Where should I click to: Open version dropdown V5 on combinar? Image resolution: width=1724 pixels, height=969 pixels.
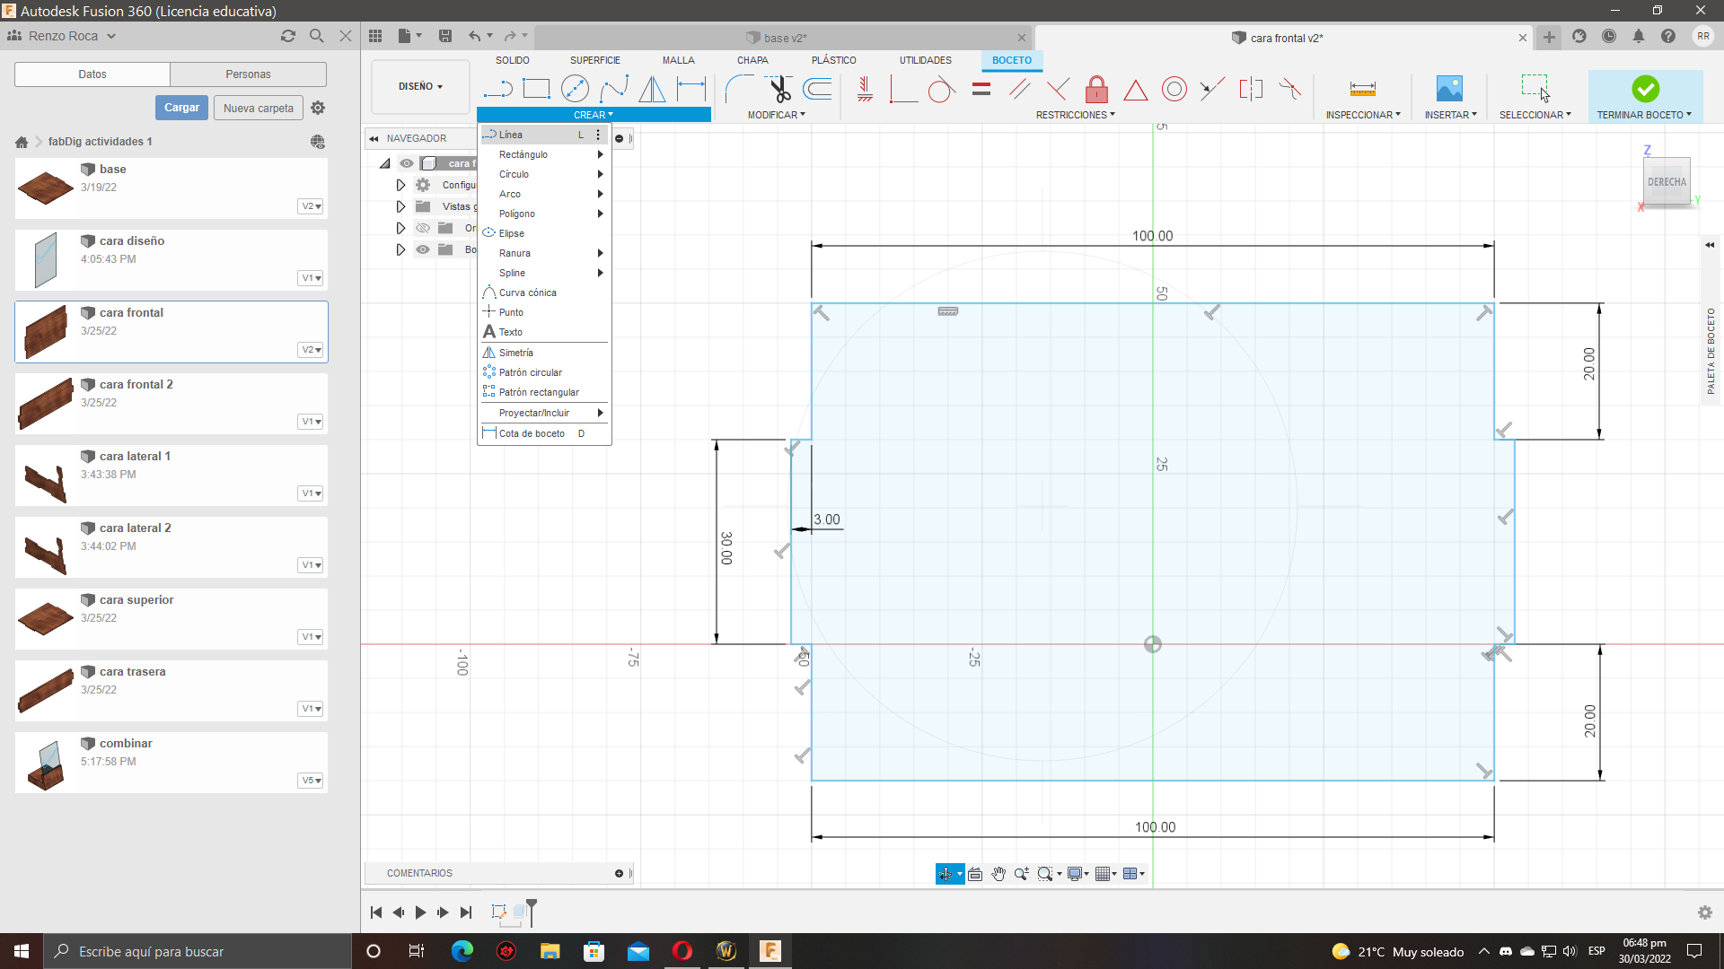coord(311,781)
